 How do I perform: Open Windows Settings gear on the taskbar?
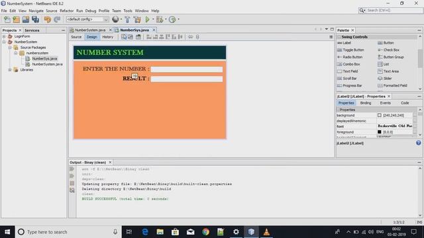point(236,232)
